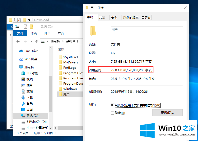Toggle the 隐藏 hidden checkbox
This screenshot has width=198, height=141.
coord(112,113)
